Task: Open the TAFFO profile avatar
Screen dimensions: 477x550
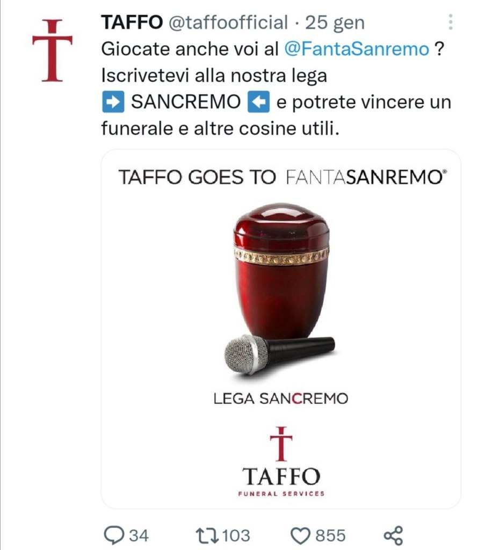Action: click(x=52, y=50)
